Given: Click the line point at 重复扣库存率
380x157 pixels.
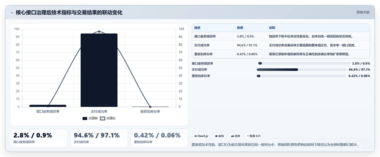Looking at the screenshot, I should (x=150, y=107).
